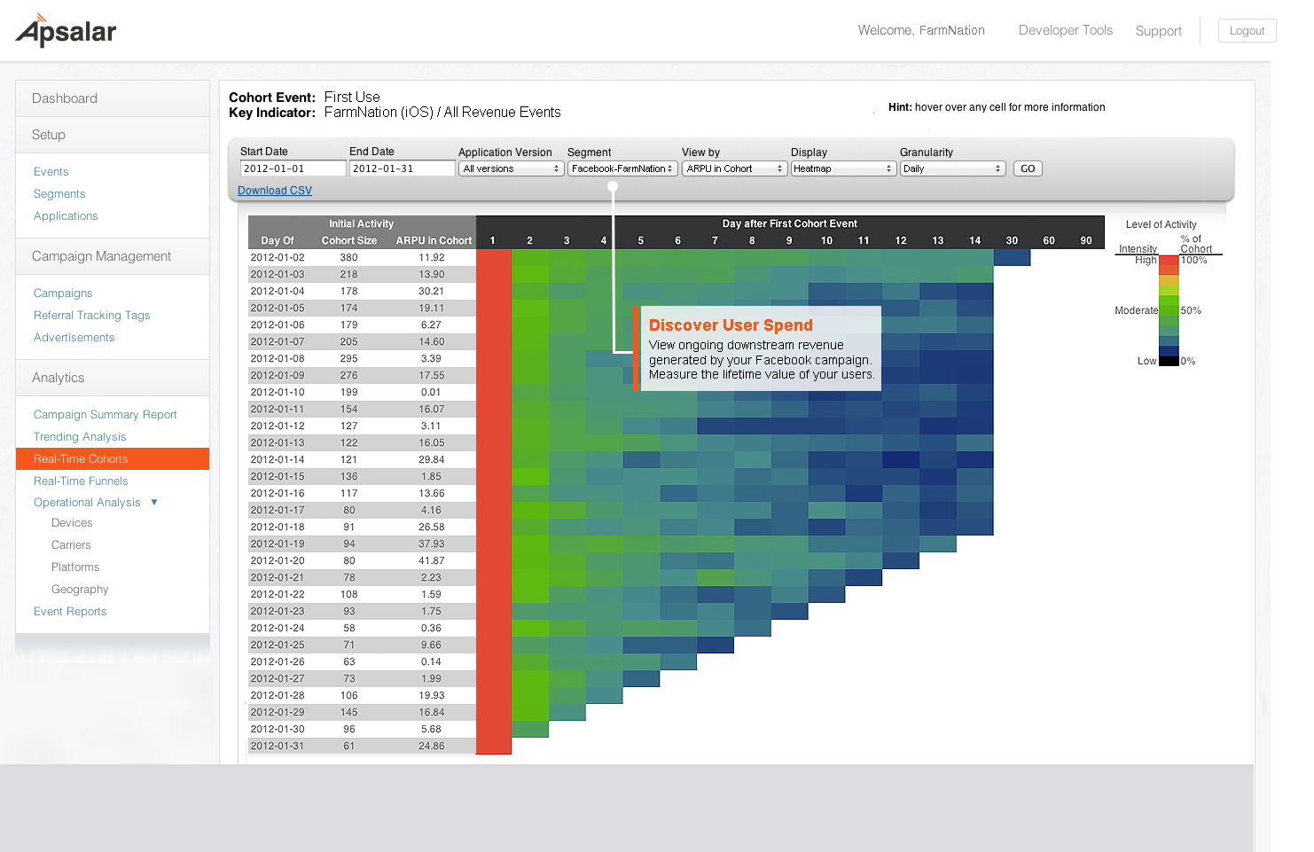Open the Platforms report

75,567
